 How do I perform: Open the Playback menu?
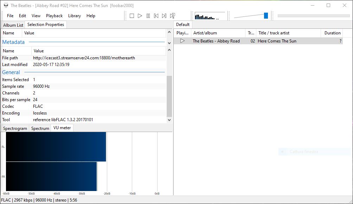(x=54, y=16)
